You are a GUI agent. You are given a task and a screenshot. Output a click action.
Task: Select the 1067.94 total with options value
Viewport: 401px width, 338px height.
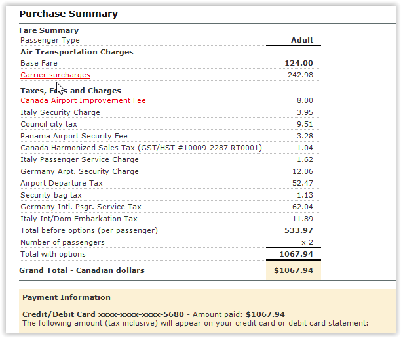[296, 254]
